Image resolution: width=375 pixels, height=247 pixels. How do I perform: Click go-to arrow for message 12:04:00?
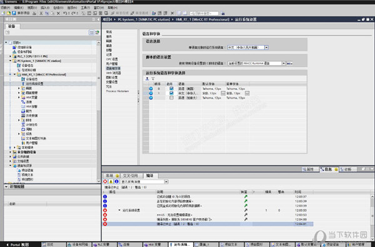(x=246, y=219)
